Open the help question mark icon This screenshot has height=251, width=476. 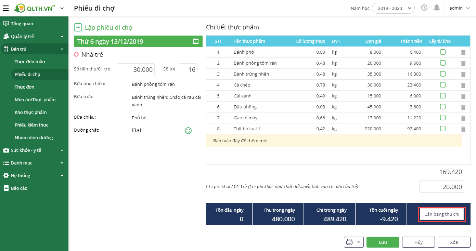[x=424, y=8]
